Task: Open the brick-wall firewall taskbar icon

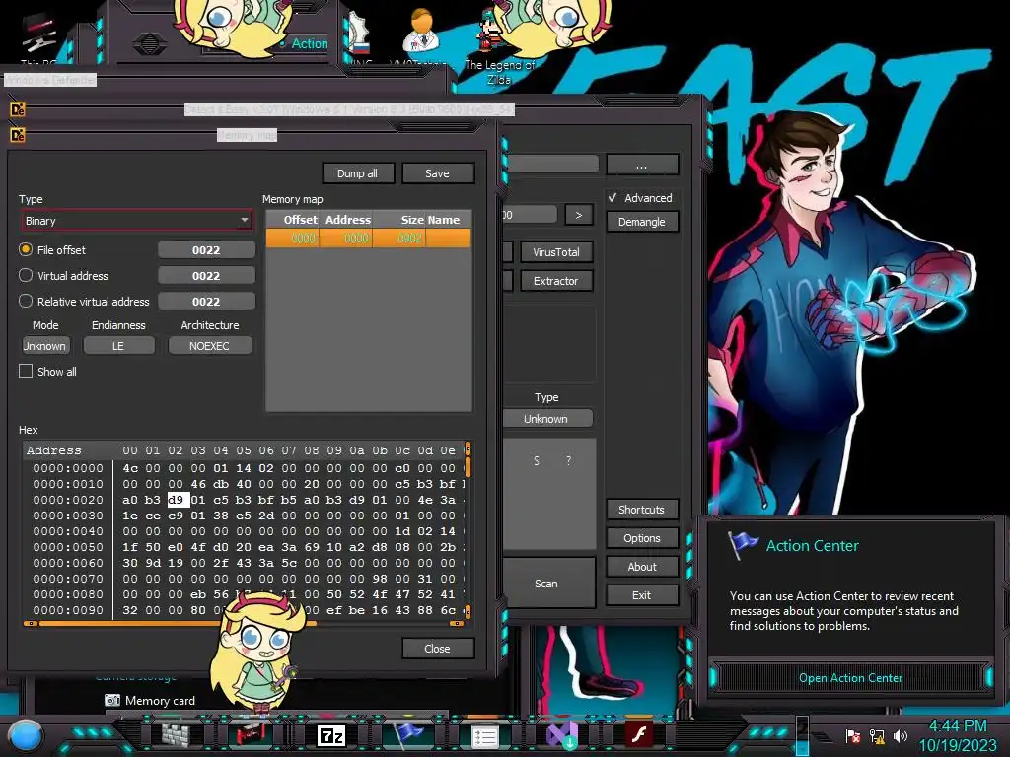Action: tap(176, 734)
